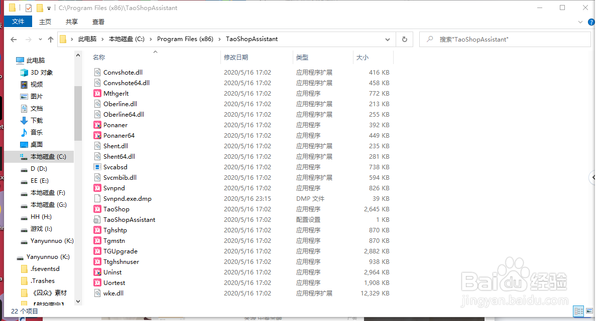Select the TaoShop application icon

(x=97, y=209)
